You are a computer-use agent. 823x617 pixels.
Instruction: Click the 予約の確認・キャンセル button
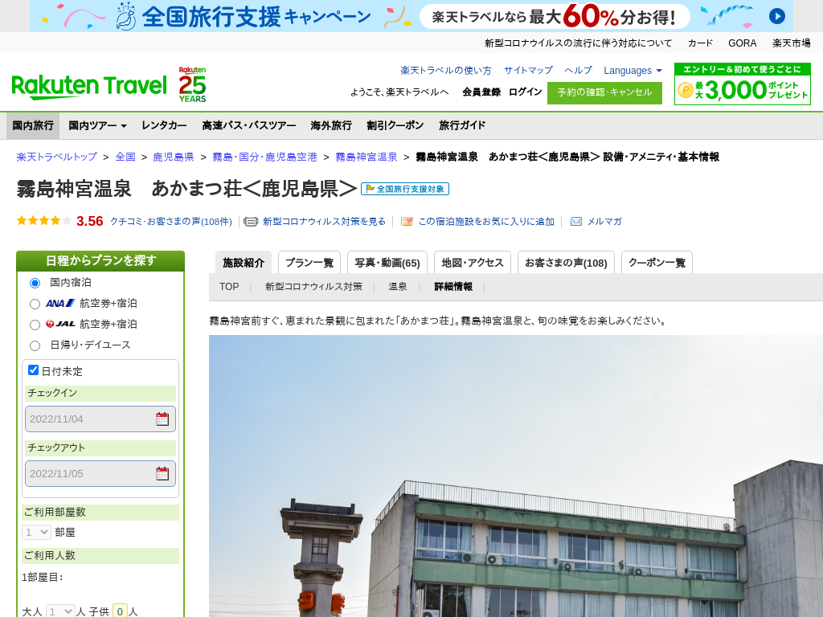pos(604,93)
